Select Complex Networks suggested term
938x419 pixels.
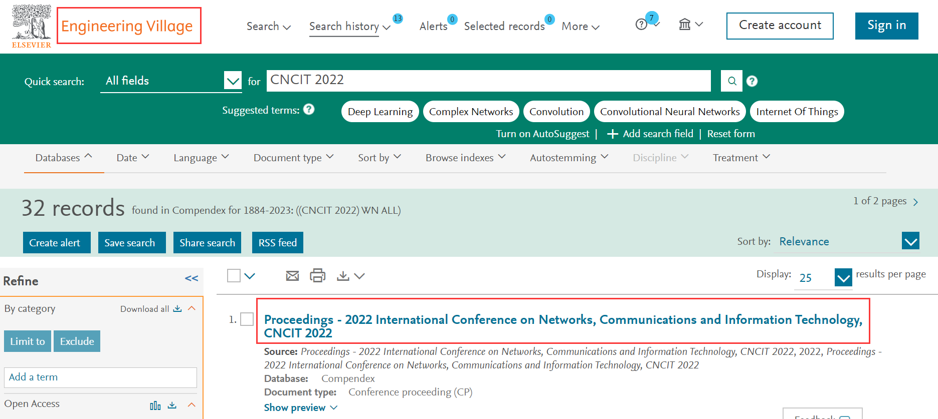pyautogui.click(x=471, y=111)
